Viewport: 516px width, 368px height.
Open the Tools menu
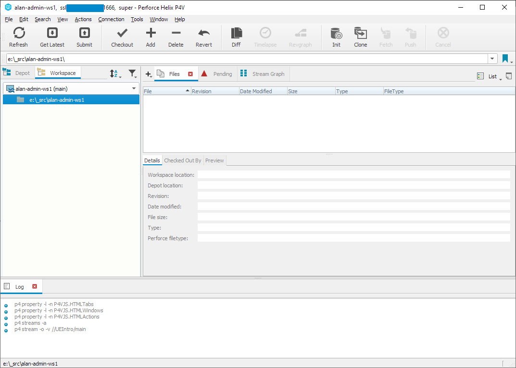point(137,19)
